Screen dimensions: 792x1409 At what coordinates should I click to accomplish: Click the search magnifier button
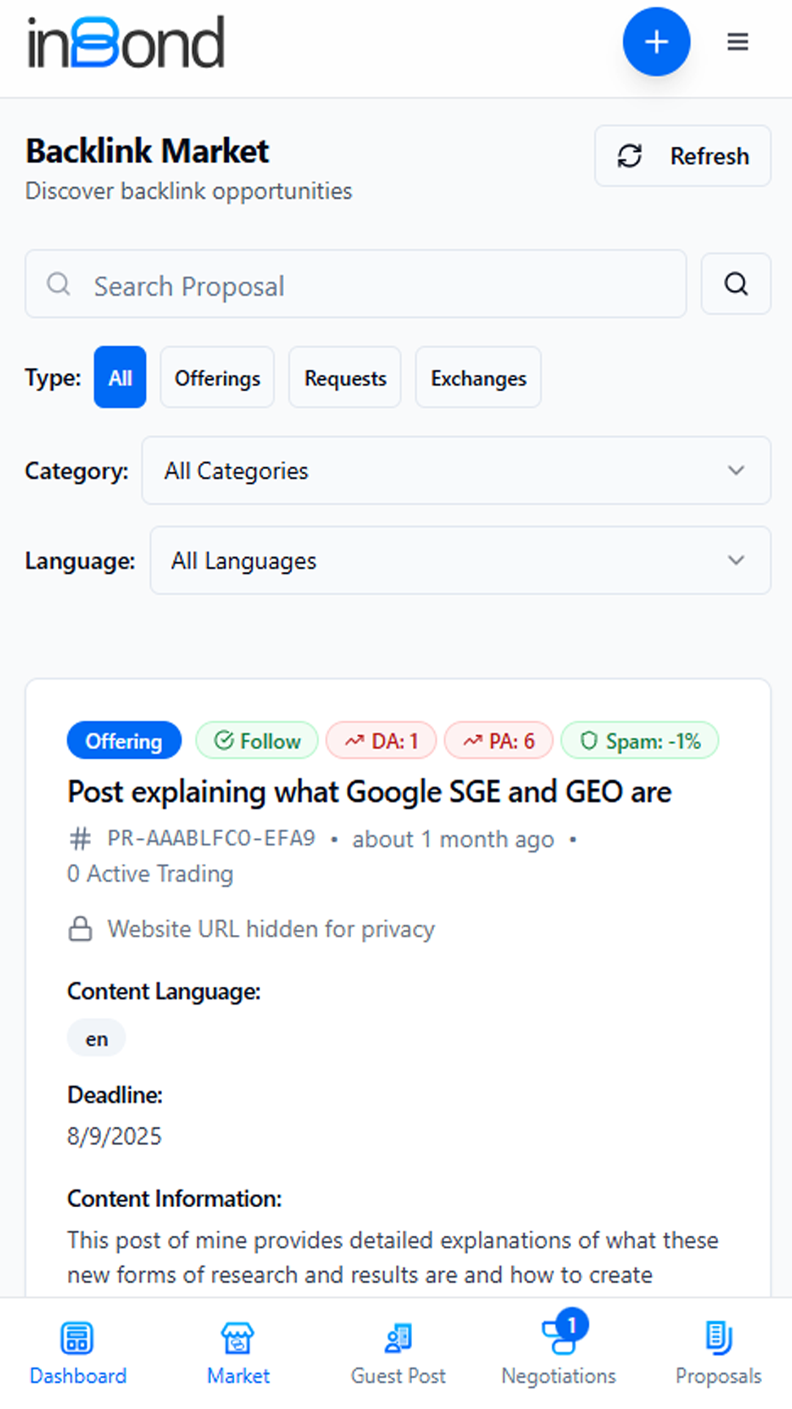tap(736, 284)
